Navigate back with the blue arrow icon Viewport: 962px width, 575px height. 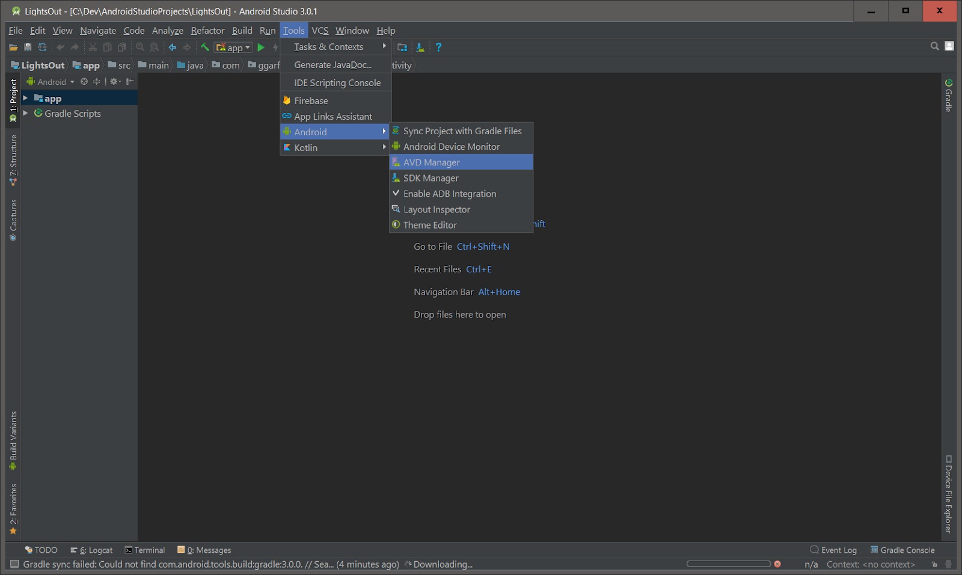173,47
